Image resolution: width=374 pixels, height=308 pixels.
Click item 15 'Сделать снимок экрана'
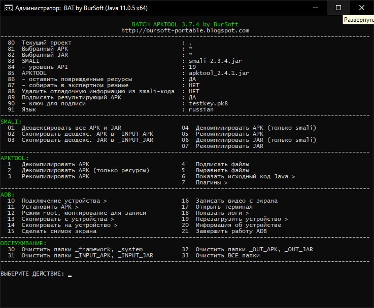click(x=52, y=232)
